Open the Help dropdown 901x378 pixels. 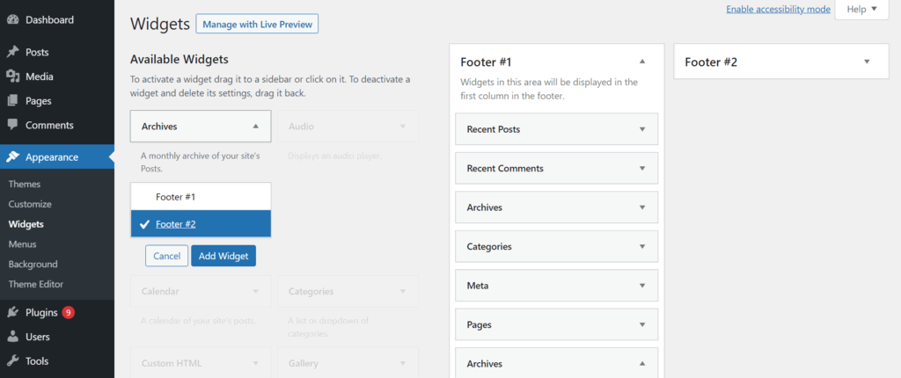click(x=861, y=9)
